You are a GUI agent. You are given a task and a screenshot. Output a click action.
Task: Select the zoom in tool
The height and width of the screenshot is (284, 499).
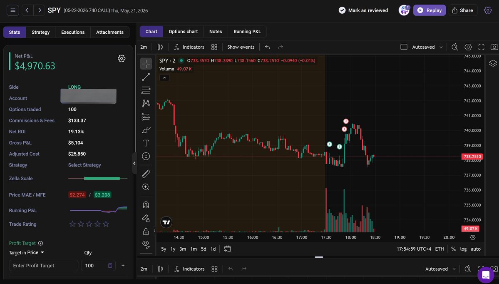[x=146, y=187]
